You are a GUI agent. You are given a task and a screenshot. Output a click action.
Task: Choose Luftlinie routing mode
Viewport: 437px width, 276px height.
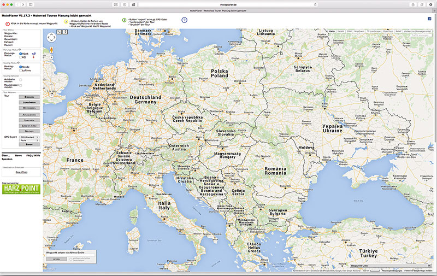[21, 70]
